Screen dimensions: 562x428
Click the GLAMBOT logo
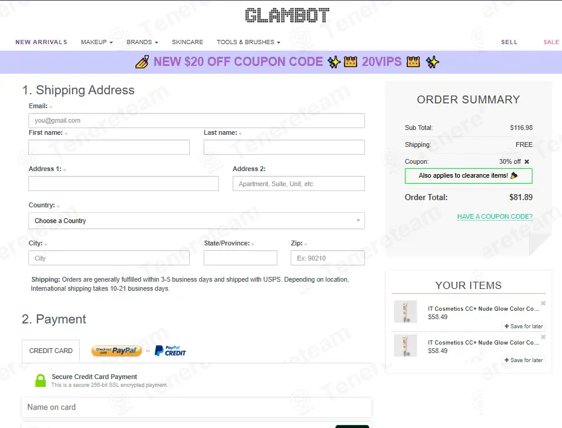point(287,15)
